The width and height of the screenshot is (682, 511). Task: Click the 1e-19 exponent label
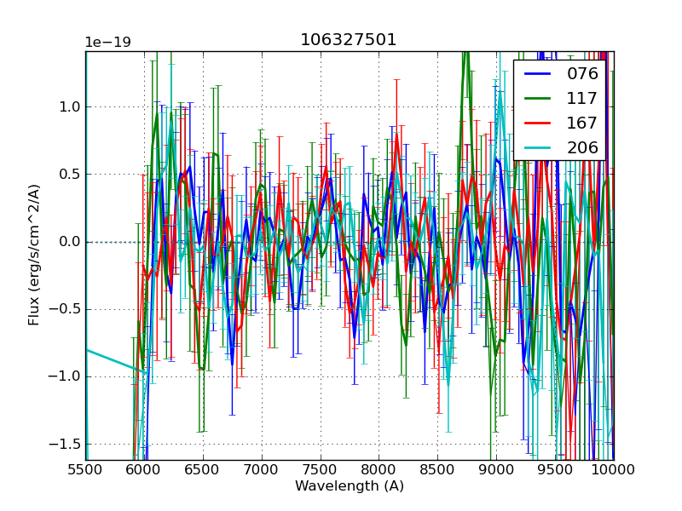tap(107, 43)
